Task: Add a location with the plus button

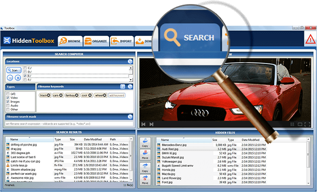Action: pyautogui.click(x=18, y=78)
